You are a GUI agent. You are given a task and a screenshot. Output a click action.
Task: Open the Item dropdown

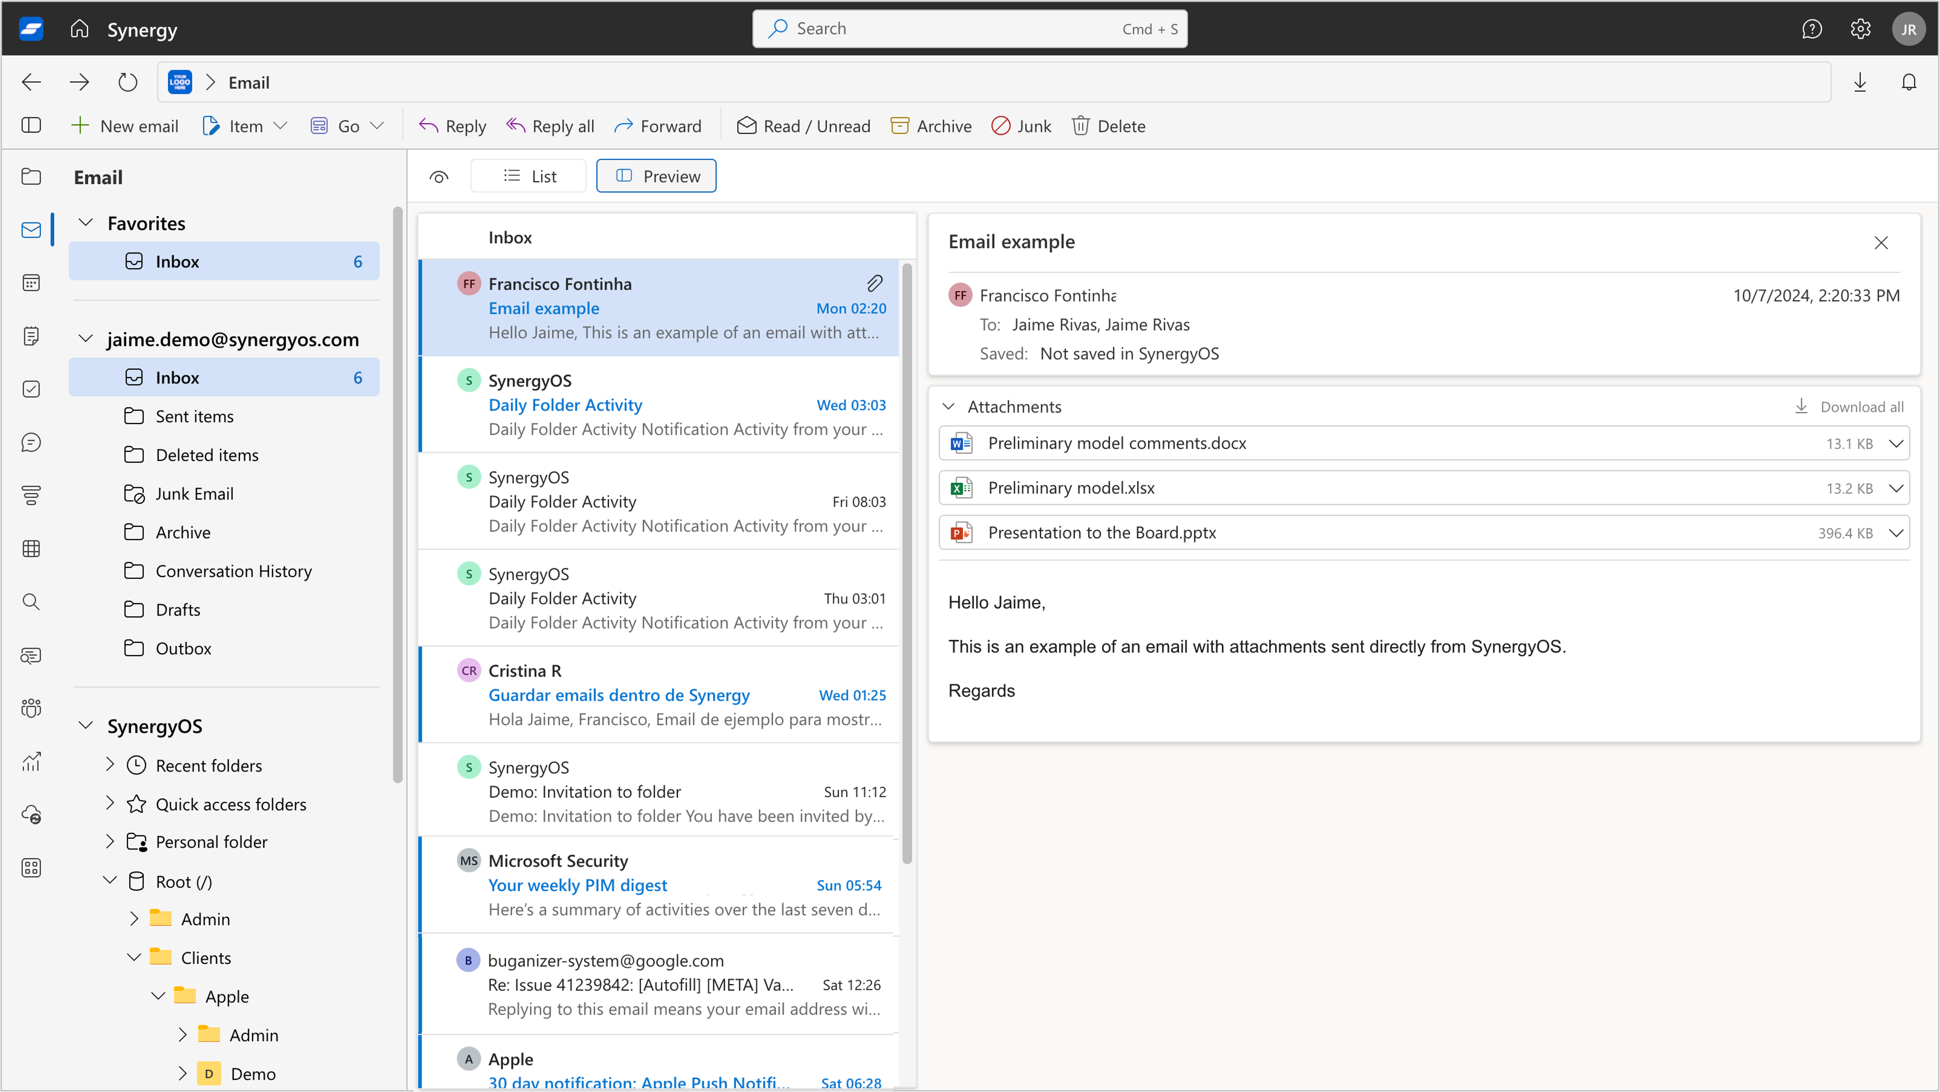tap(245, 126)
